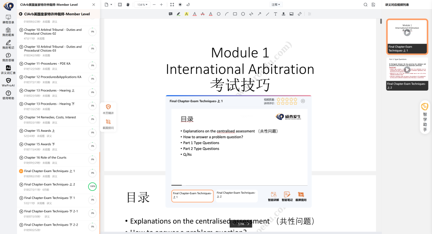This screenshot has height=234, width=432.
Task: Click the search magnifier icon
Action: point(365,5)
